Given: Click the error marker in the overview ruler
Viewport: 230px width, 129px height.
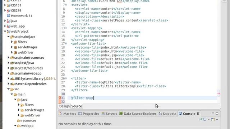Looking at the screenshot, I should pos(218,94).
